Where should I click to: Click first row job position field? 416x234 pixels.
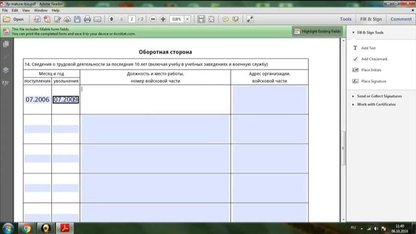pos(155,99)
